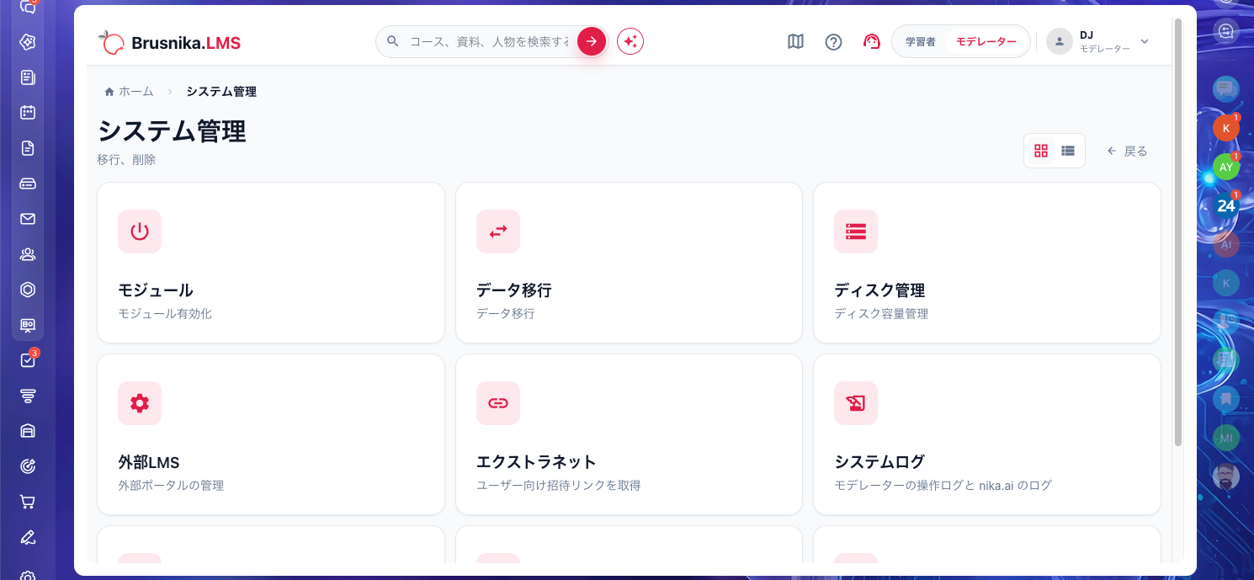1254x580 pixels.
Task: Click the Brusnika.LMS logo
Action: (x=169, y=42)
